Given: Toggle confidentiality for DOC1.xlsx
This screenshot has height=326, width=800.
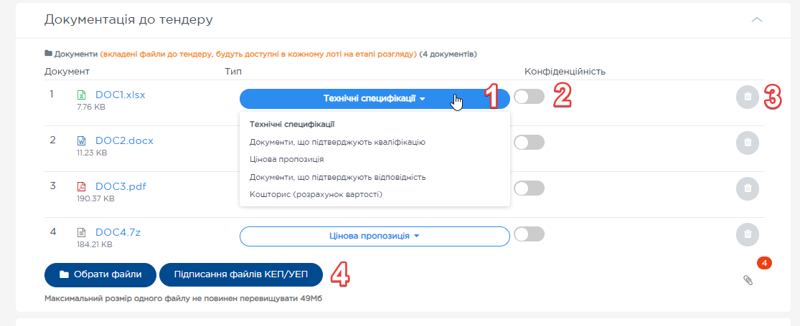Looking at the screenshot, I should [529, 97].
